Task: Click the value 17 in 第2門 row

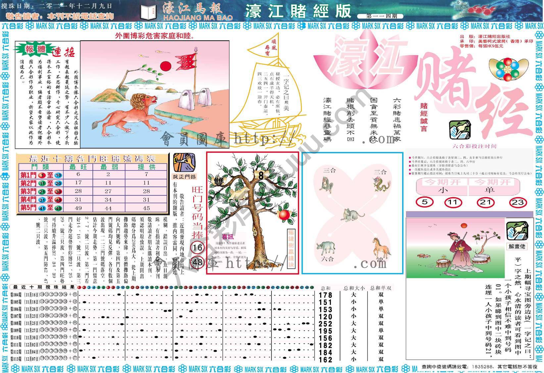Action: 78,183
